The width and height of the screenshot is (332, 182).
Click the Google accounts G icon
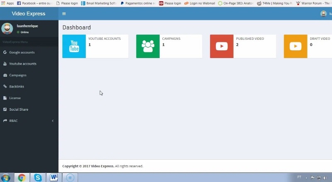coord(5,52)
